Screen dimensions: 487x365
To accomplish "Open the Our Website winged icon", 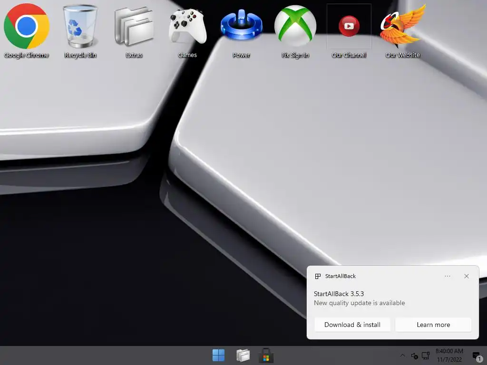I will [x=402, y=30].
